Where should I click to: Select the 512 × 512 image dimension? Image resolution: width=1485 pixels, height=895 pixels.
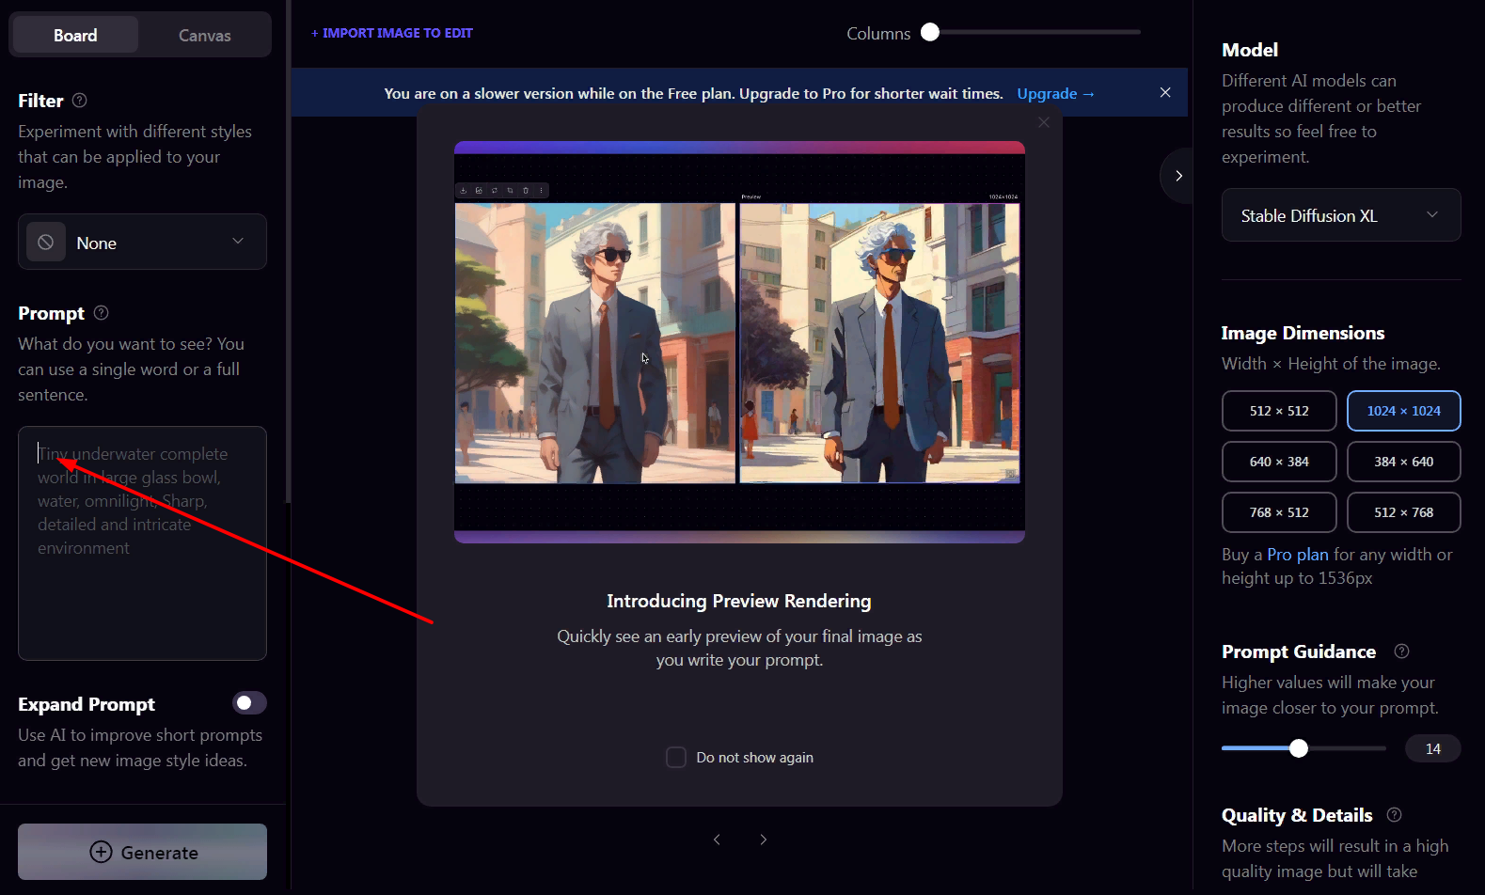coord(1278,411)
